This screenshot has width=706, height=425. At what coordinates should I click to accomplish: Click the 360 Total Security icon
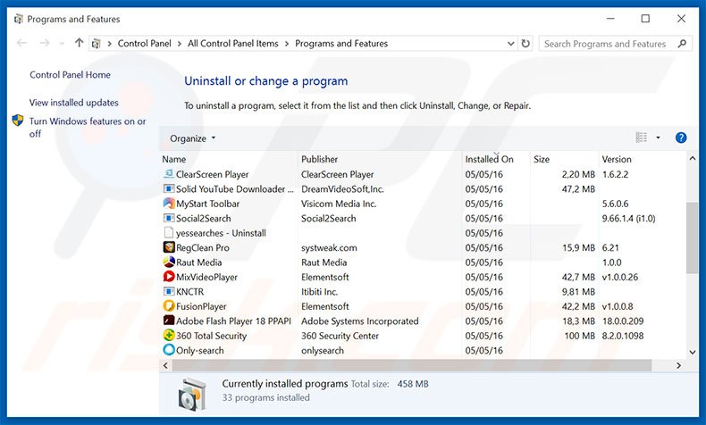[168, 336]
